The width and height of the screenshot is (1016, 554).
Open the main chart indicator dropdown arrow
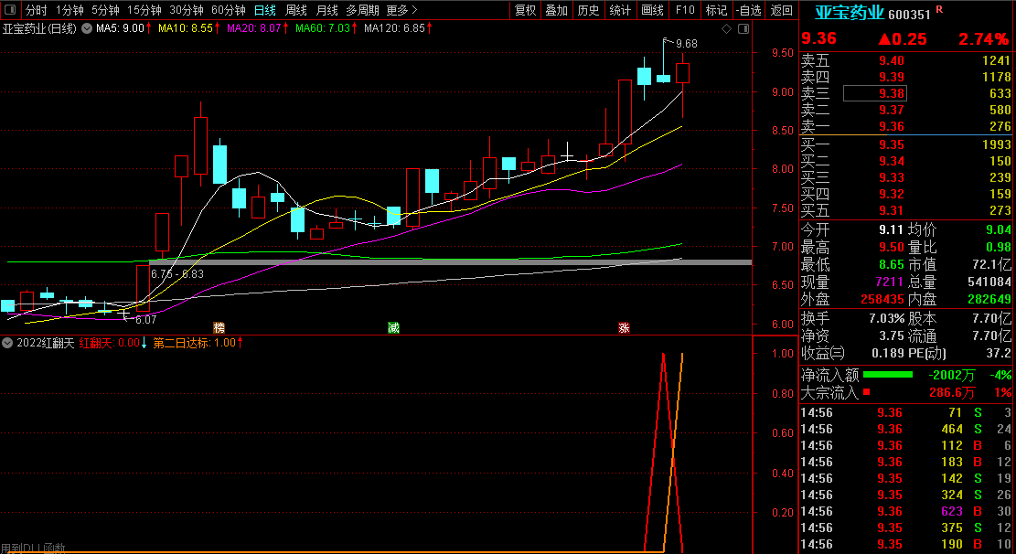coord(88,28)
